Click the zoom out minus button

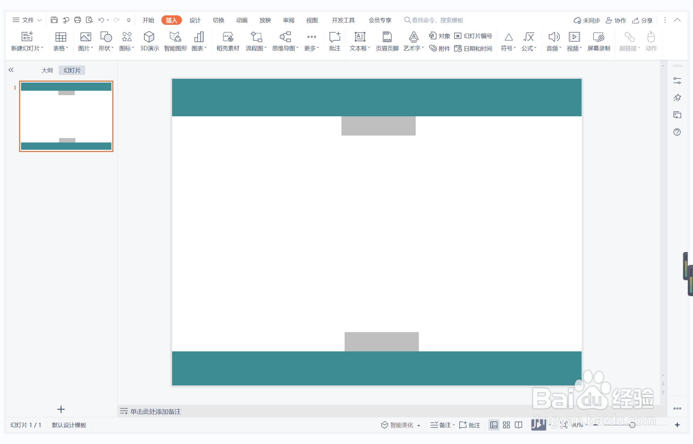coord(595,425)
